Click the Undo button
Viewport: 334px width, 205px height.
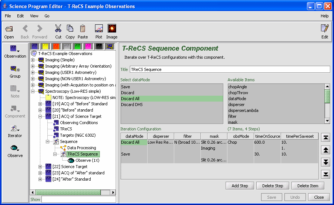coord(295,197)
